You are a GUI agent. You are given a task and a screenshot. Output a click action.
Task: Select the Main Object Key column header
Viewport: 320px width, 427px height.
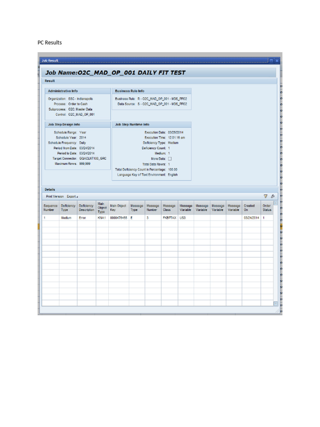pyautogui.click(x=118, y=208)
